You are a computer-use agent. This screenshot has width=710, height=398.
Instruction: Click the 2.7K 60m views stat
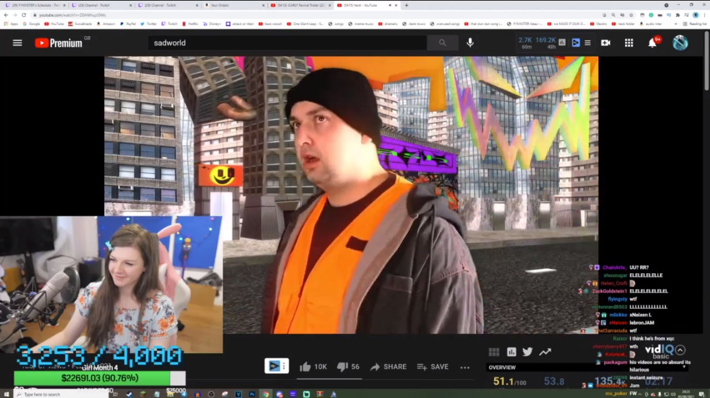point(526,43)
